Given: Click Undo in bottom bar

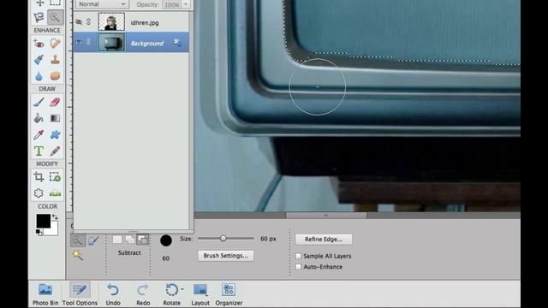Looking at the screenshot, I should [113, 294].
